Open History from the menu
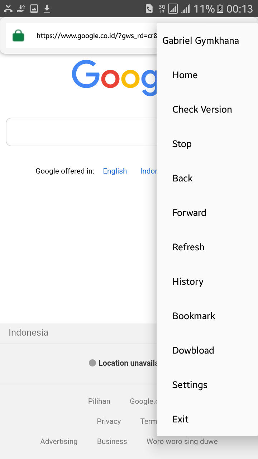258x459 pixels. (x=188, y=281)
